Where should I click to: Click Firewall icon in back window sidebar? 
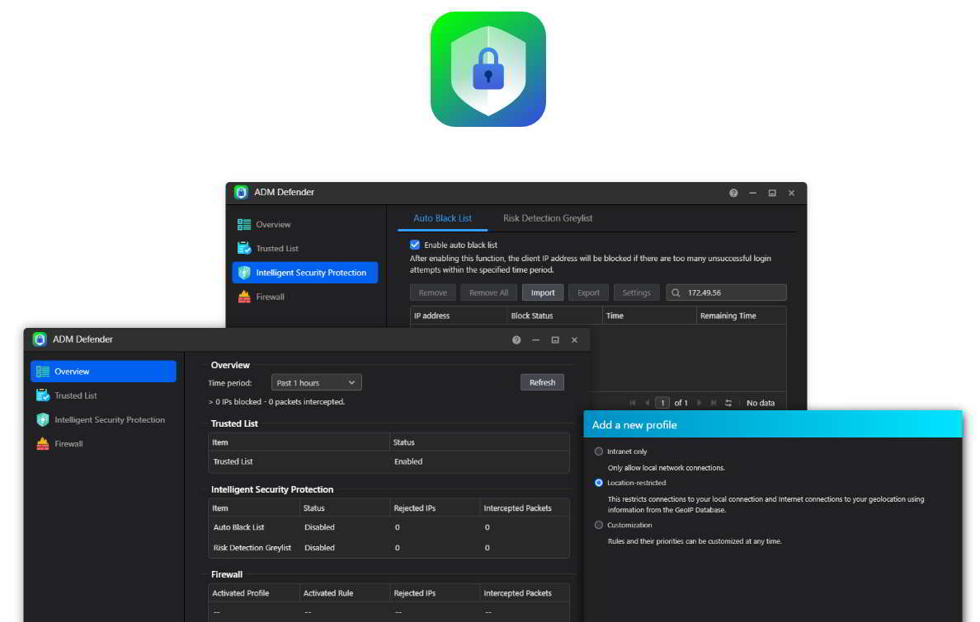click(244, 297)
